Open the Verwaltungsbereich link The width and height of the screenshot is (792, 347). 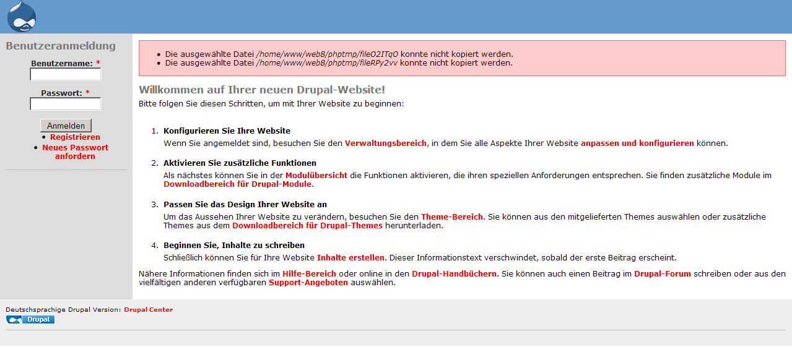pyautogui.click(x=385, y=143)
